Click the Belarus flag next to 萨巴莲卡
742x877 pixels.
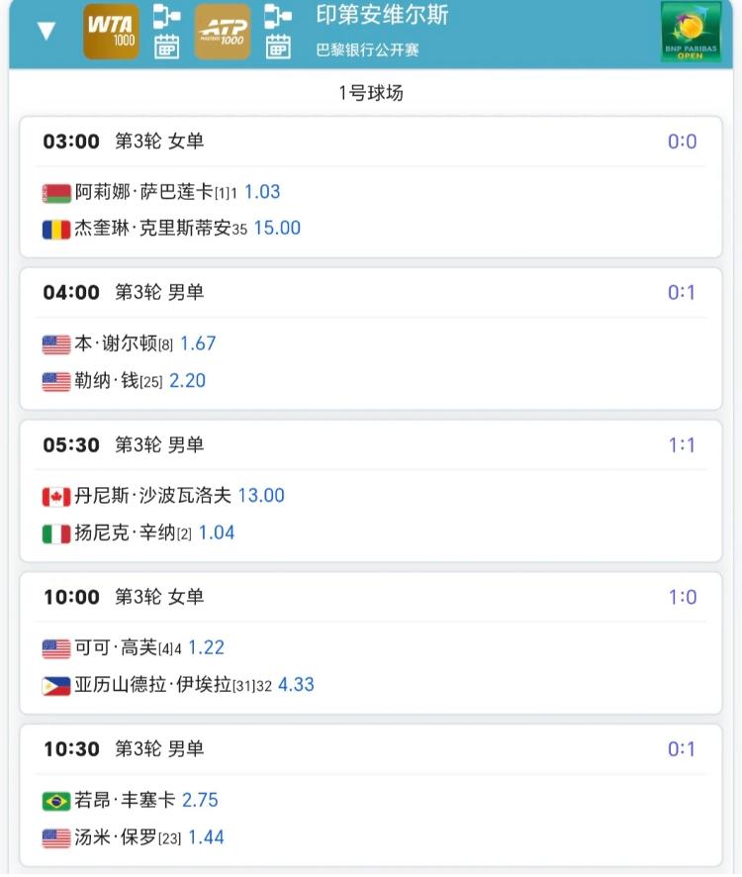[56, 193]
